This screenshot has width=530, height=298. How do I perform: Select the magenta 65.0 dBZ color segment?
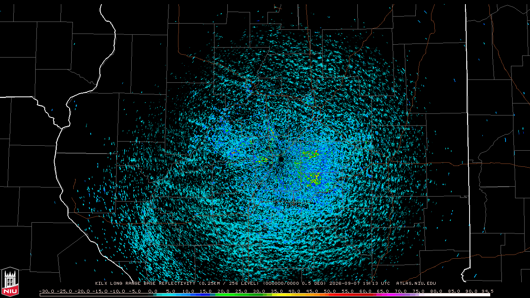pyautogui.click(x=383, y=295)
